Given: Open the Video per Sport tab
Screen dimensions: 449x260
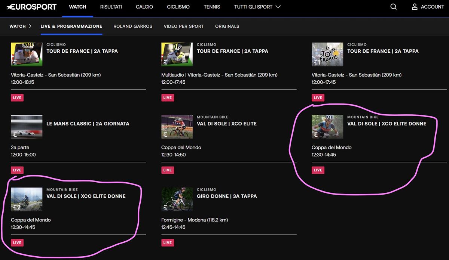Looking at the screenshot, I should [x=184, y=26].
